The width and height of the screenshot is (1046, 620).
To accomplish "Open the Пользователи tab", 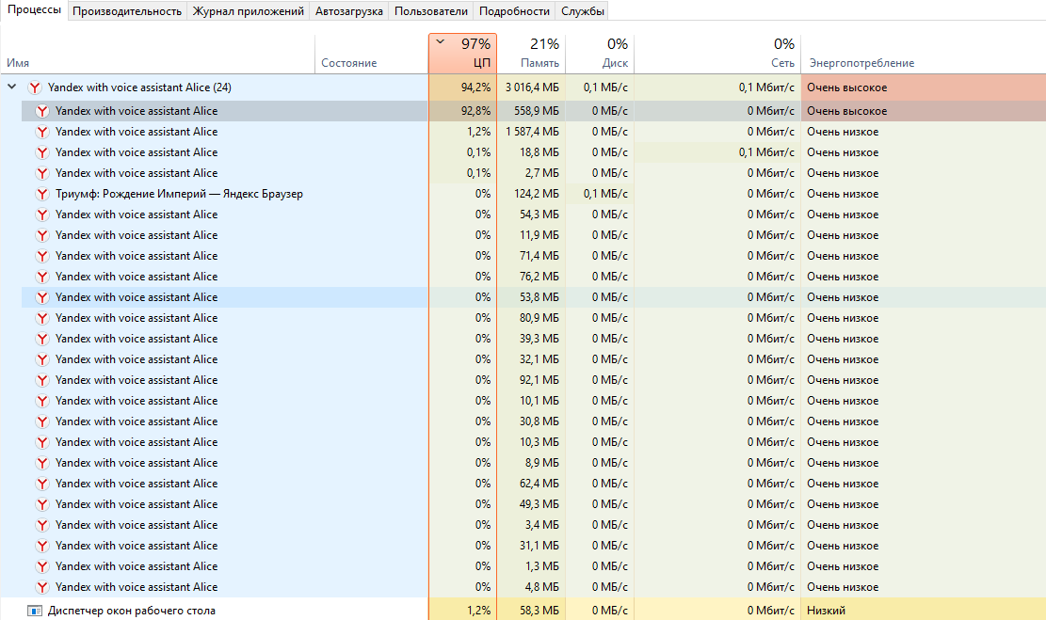I will [x=431, y=11].
